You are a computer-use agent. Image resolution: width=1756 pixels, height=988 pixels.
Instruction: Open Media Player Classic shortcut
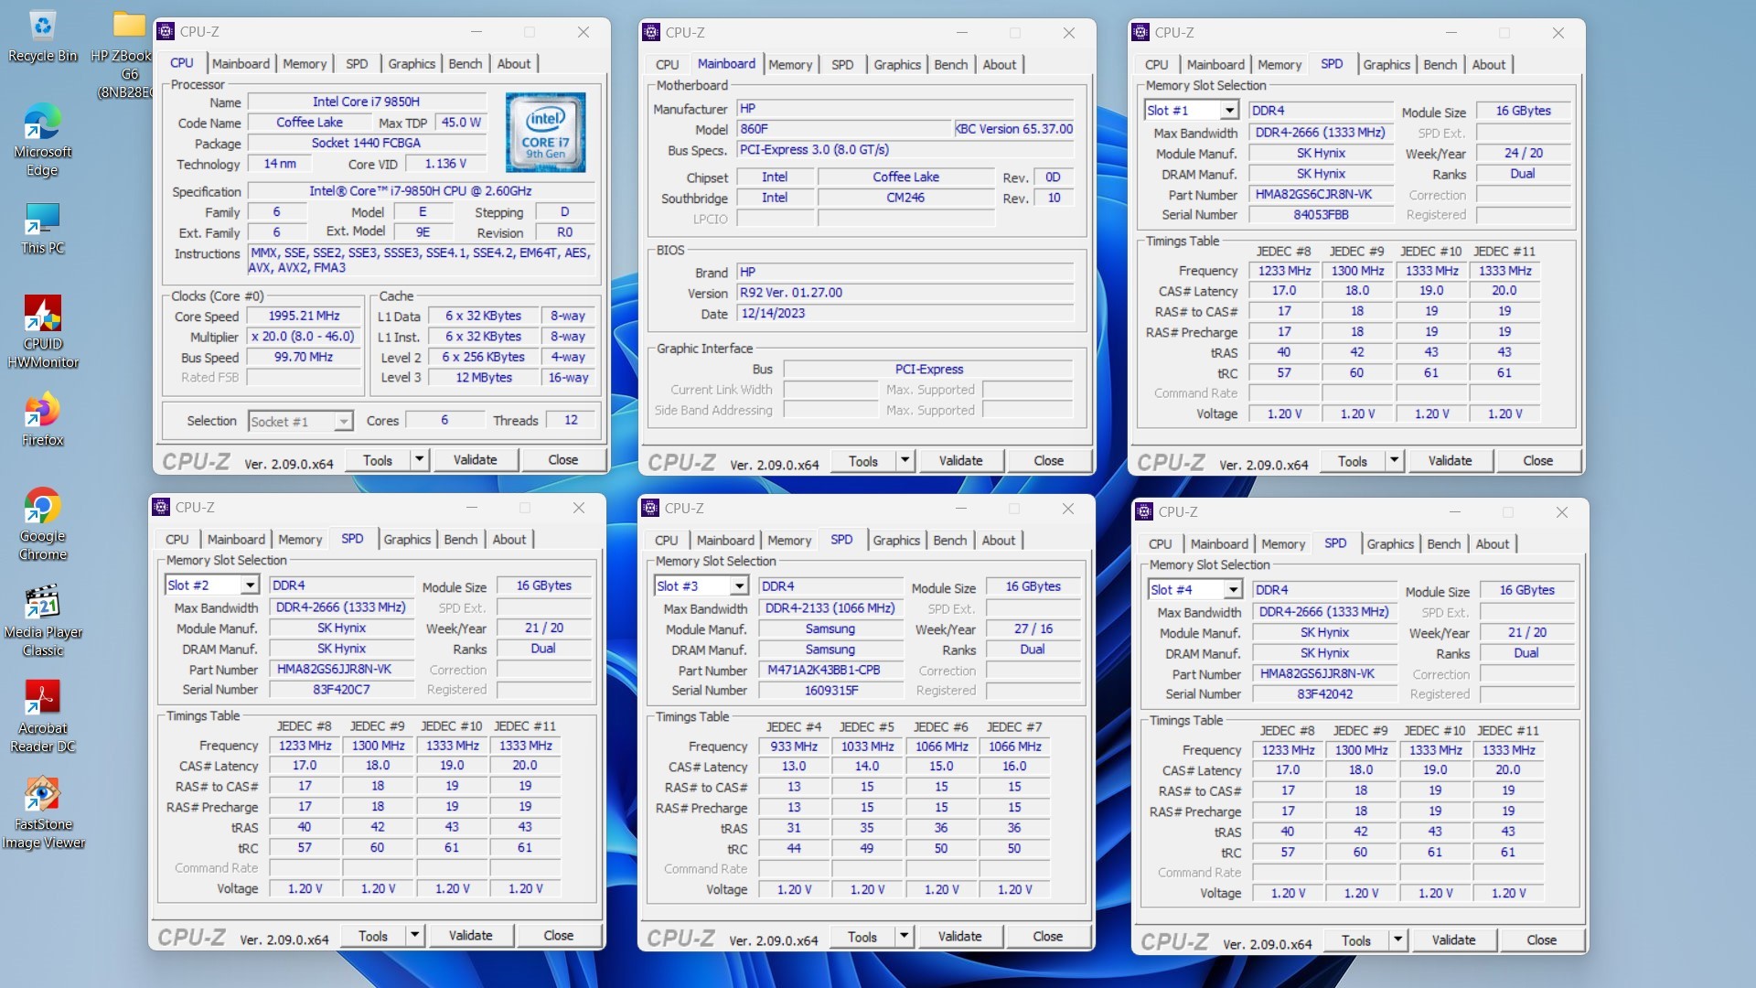tap(42, 620)
